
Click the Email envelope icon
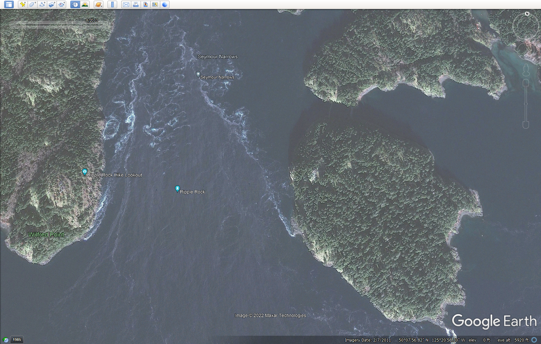pos(126,4)
